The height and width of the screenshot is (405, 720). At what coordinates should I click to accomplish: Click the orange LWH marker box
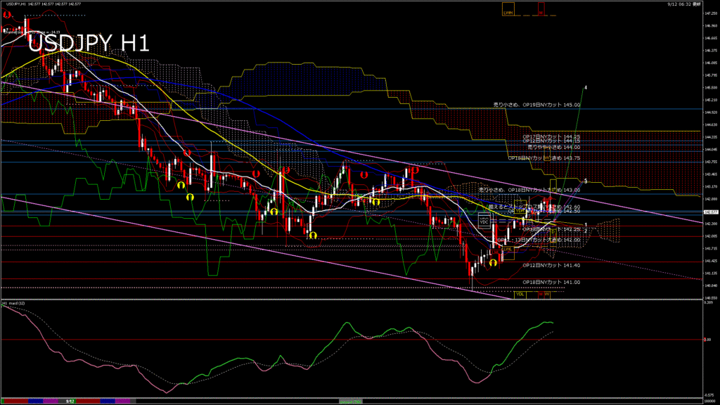click(x=508, y=12)
